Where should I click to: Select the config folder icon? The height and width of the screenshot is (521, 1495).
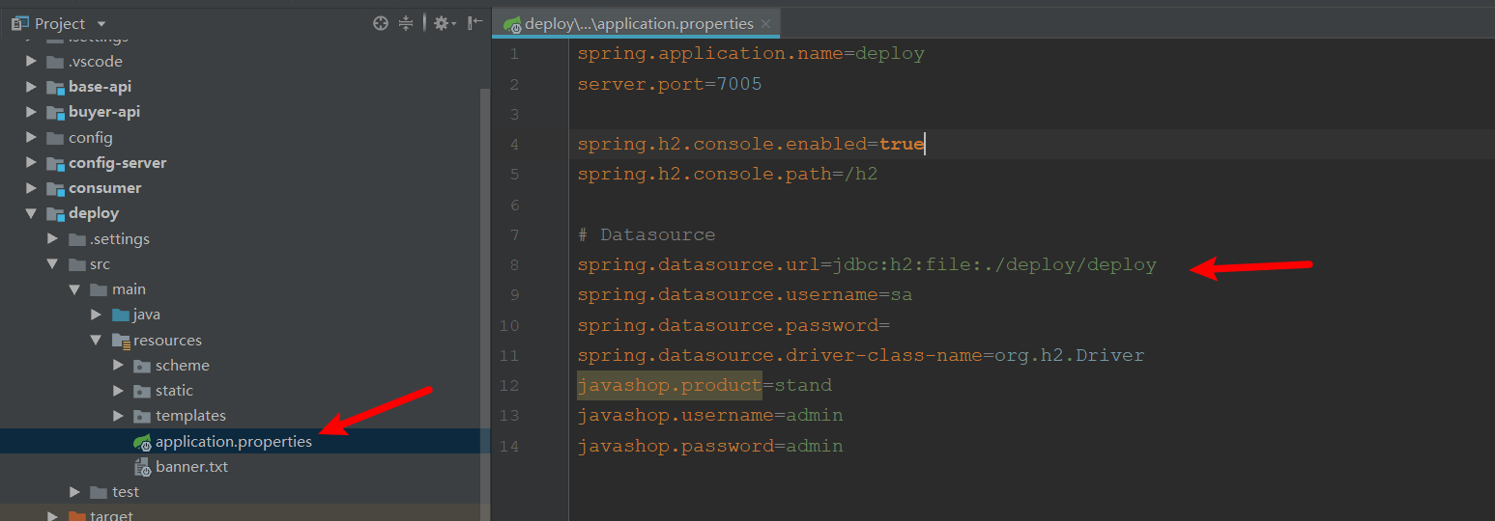coord(55,138)
